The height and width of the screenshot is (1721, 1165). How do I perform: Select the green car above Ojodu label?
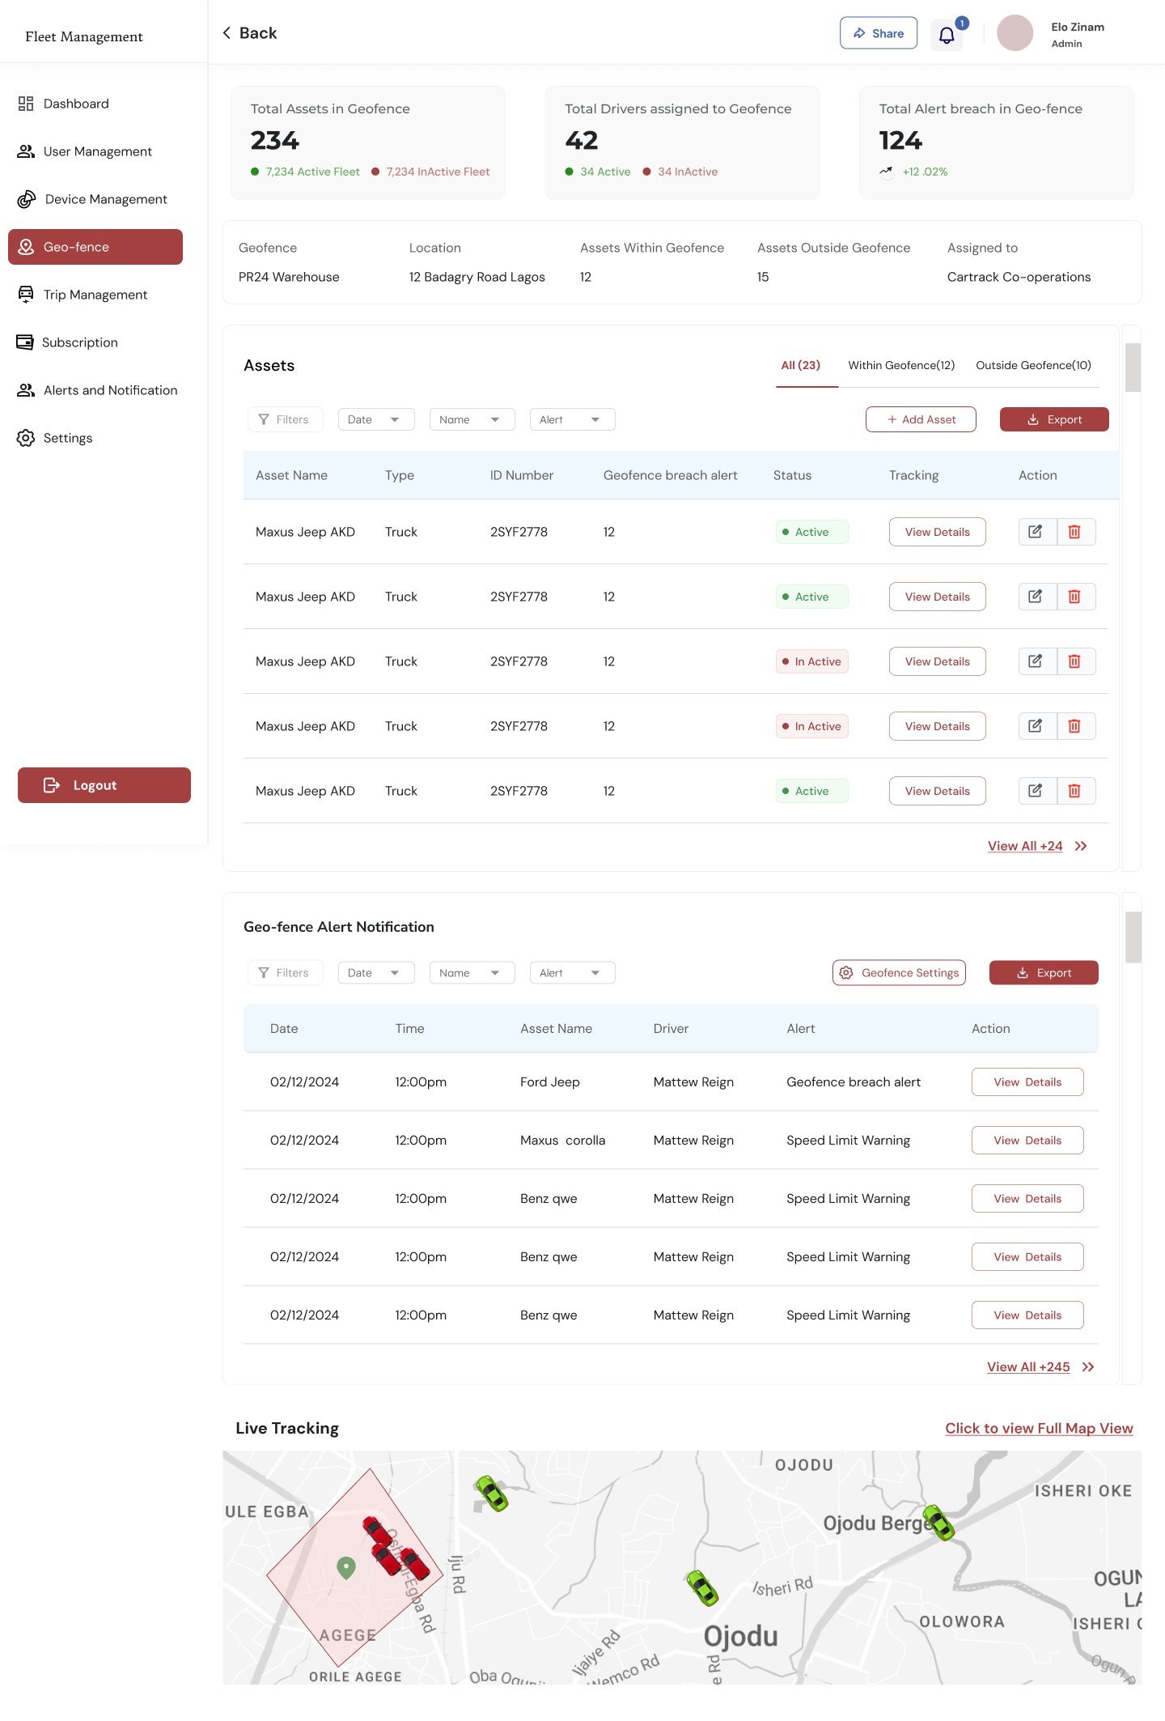[x=702, y=1588]
